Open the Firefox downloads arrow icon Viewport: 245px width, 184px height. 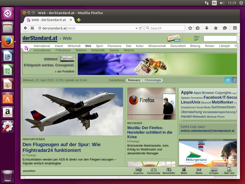pyautogui.click(x=207, y=28)
